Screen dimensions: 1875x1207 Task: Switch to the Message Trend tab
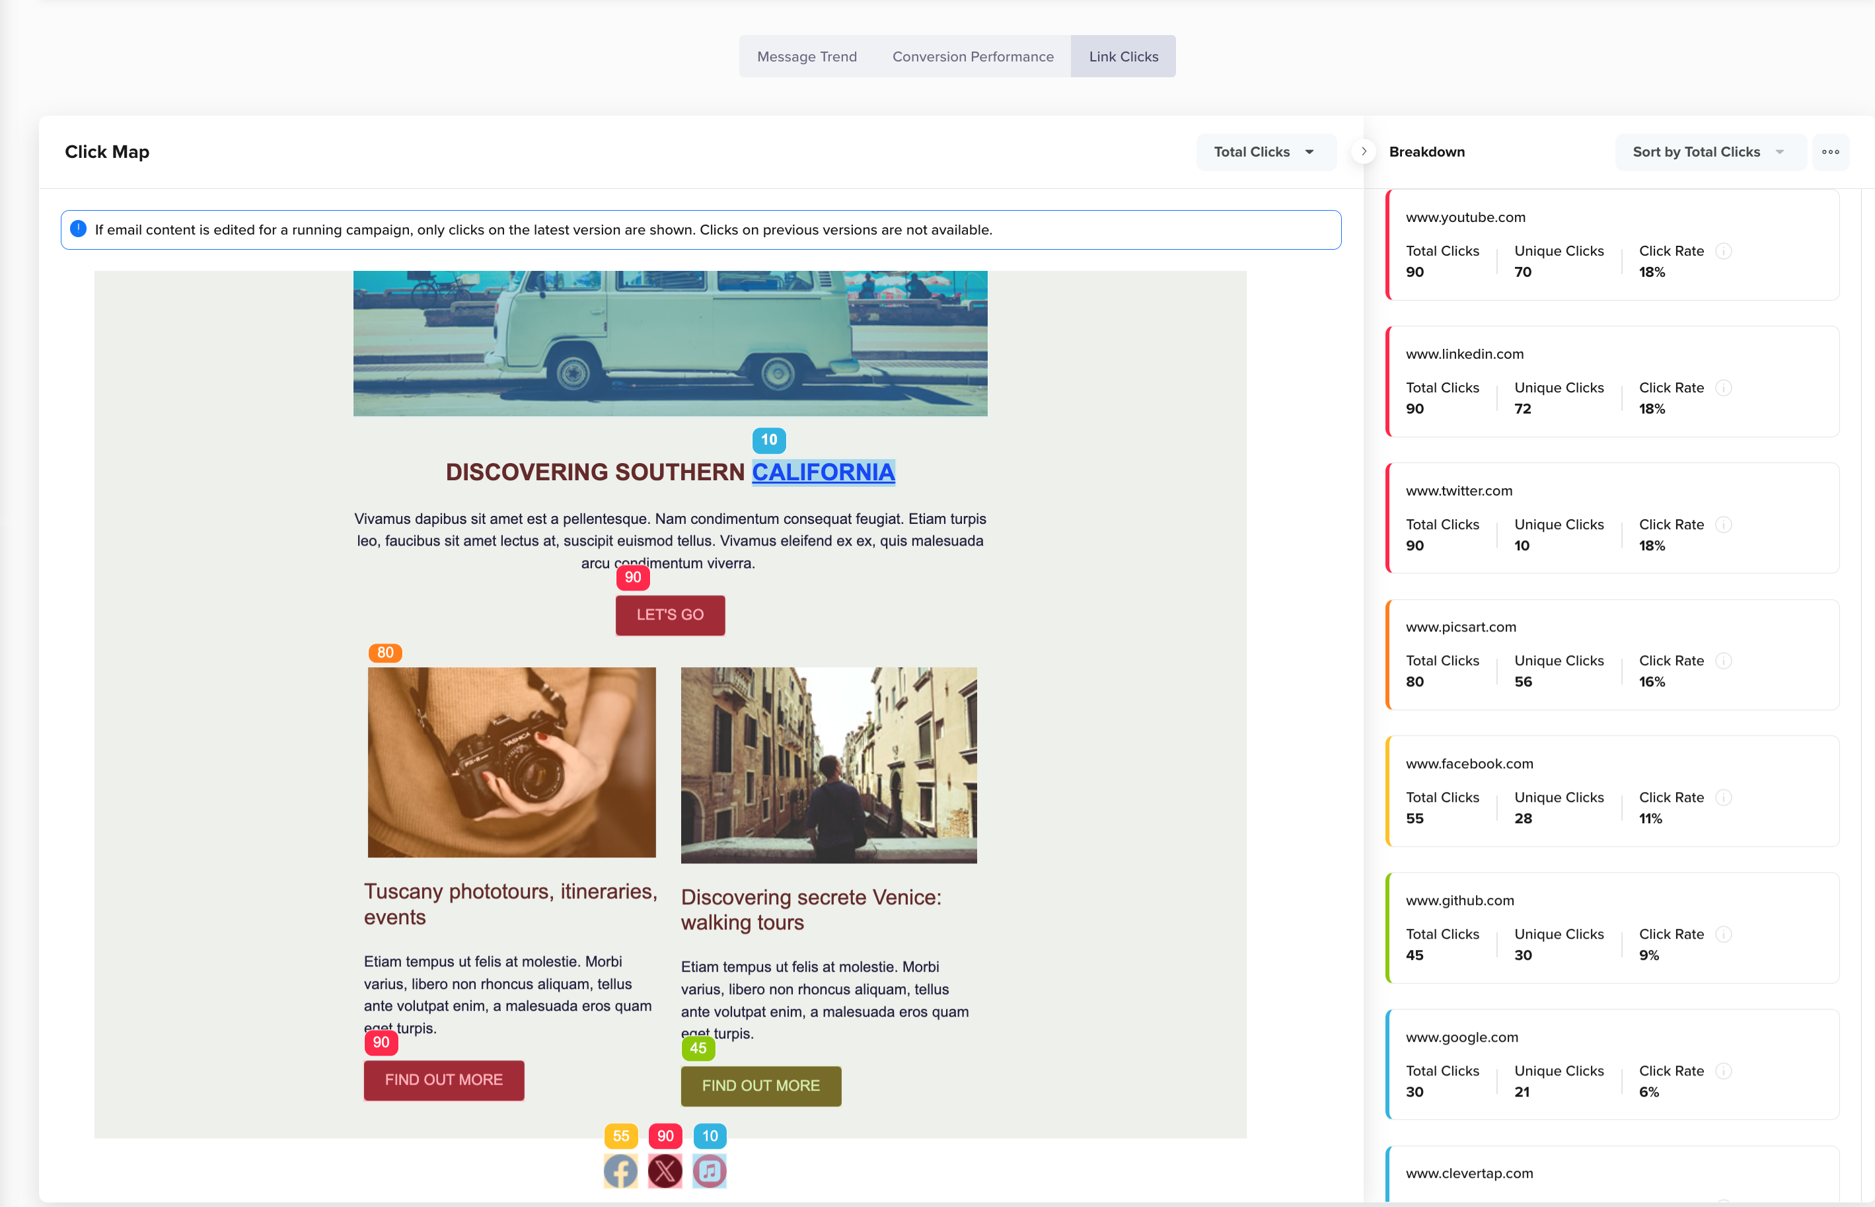(x=807, y=56)
